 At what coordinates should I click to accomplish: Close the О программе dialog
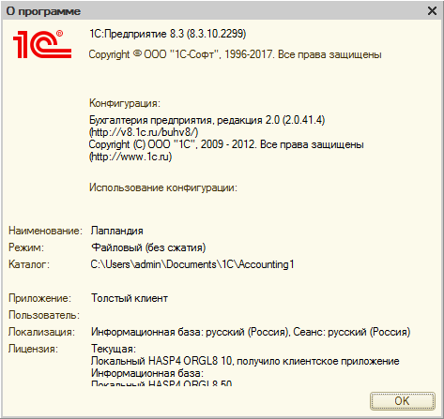432,11
